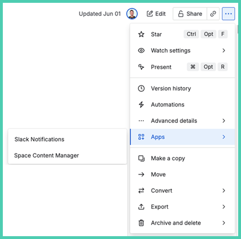Click the eye icon for Watch settings
241x239 pixels.
point(141,50)
